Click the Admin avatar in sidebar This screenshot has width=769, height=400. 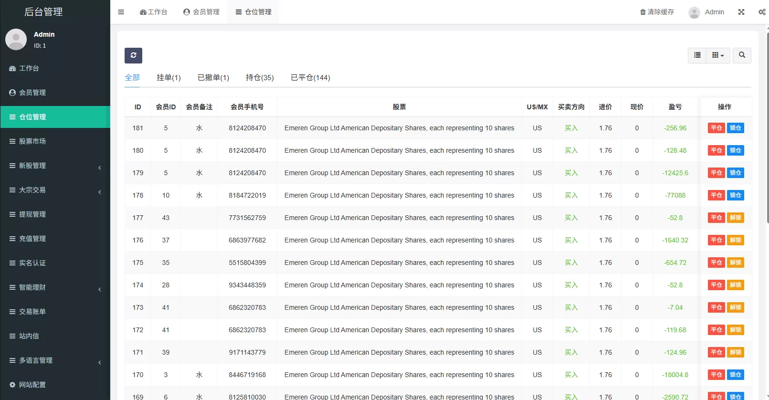(16, 40)
